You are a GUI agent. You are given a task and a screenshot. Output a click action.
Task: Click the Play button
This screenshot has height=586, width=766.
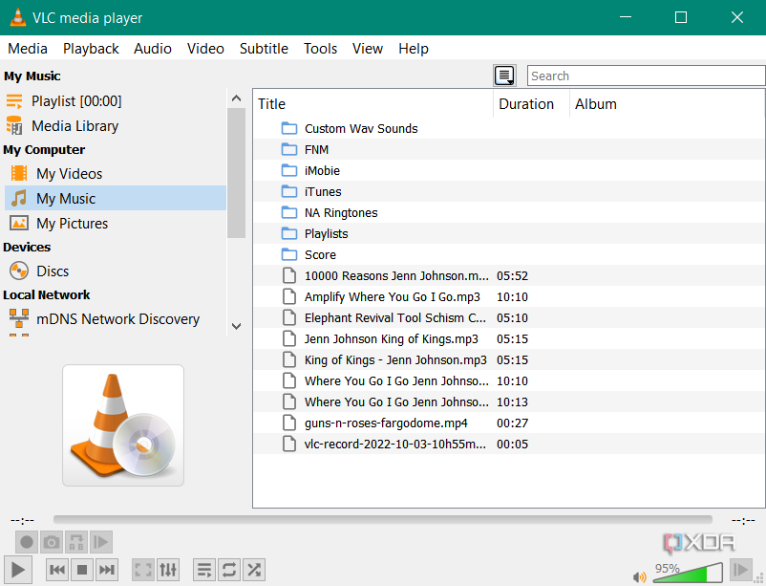(x=18, y=570)
